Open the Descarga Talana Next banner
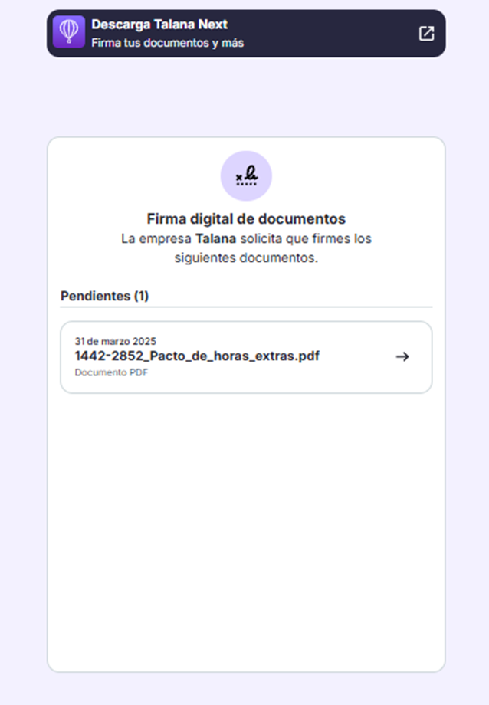Viewport: 489px width, 705px height. 246,33
